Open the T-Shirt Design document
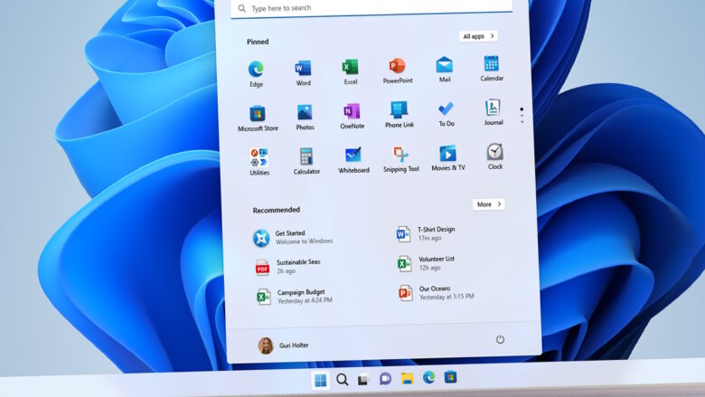 click(x=427, y=234)
